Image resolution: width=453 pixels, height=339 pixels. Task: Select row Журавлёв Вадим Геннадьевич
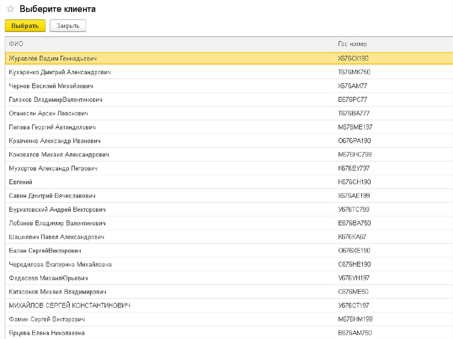coord(53,58)
